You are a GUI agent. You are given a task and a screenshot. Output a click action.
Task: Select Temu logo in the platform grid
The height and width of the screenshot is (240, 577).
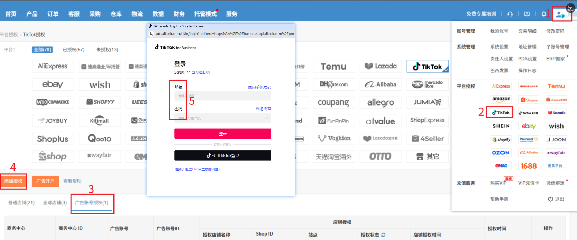tap(333, 66)
